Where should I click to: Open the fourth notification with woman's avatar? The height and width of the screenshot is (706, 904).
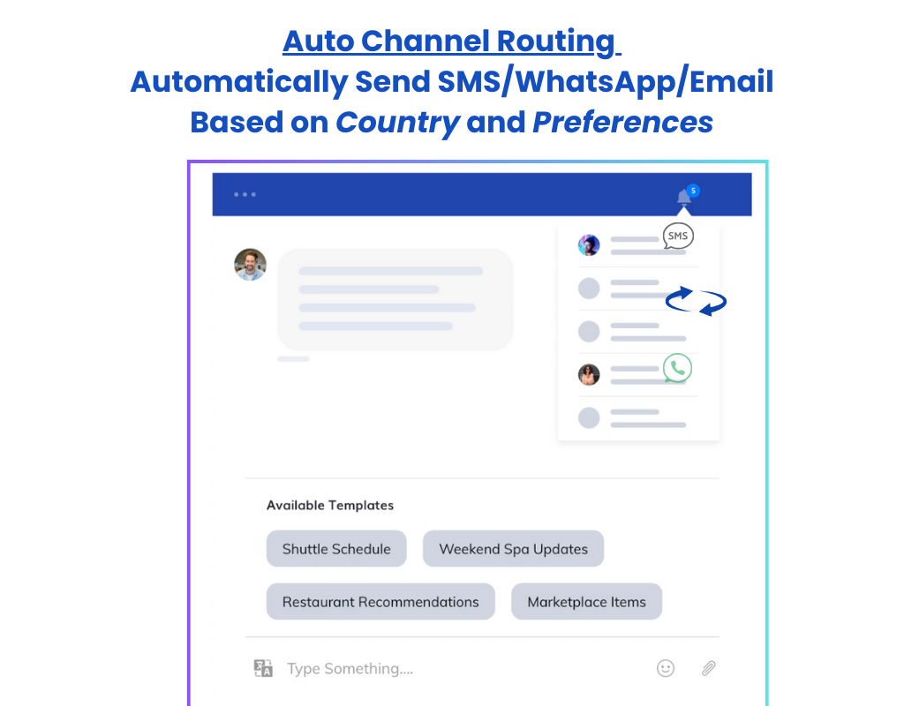(636, 375)
